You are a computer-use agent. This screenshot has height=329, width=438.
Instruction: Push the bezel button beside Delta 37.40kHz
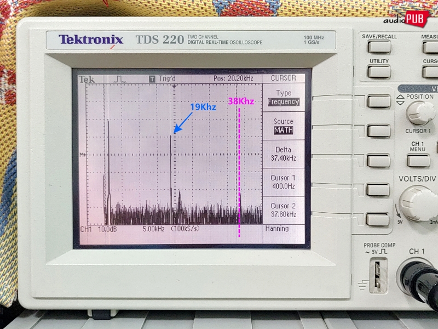click(378, 161)
